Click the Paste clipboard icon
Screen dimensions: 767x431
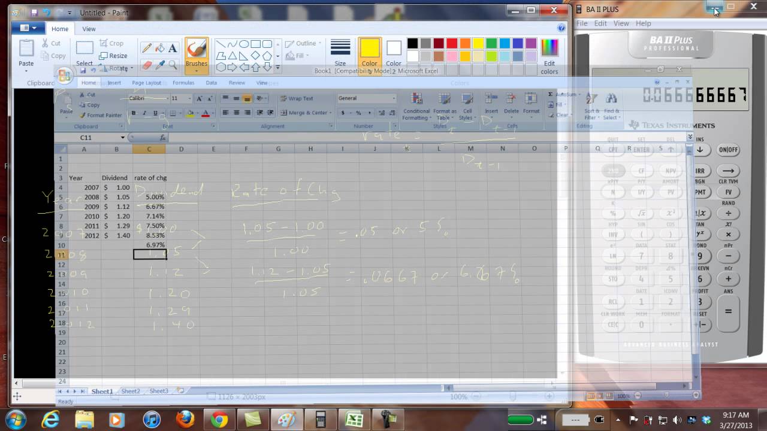tap(26, 48)
